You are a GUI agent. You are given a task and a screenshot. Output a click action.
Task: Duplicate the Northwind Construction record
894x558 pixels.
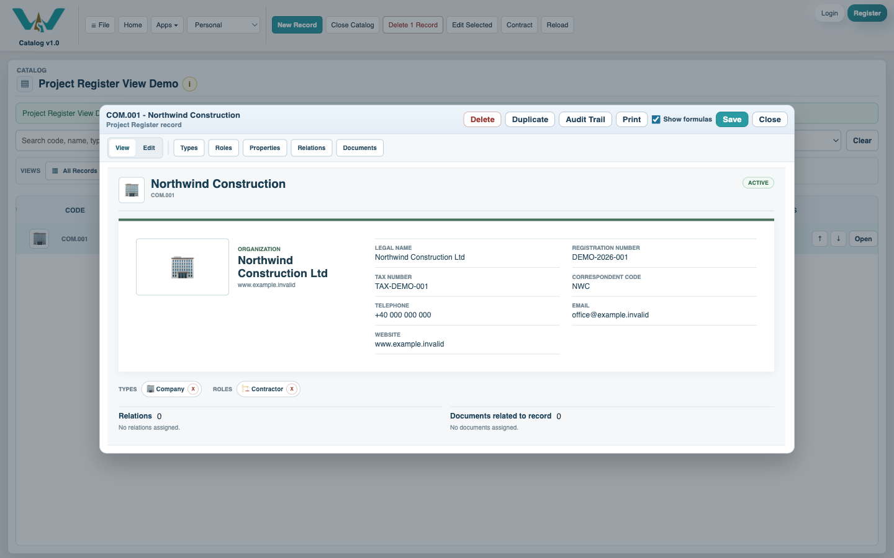click(530, 119)
